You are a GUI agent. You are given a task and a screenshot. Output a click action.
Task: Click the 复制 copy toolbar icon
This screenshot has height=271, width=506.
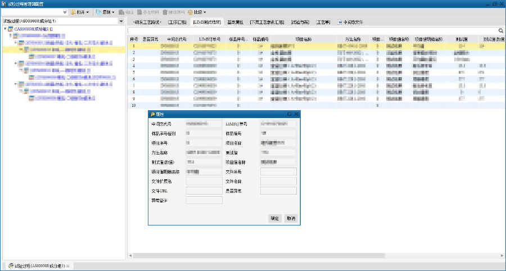pyautogui.click(x=98, y=12)
